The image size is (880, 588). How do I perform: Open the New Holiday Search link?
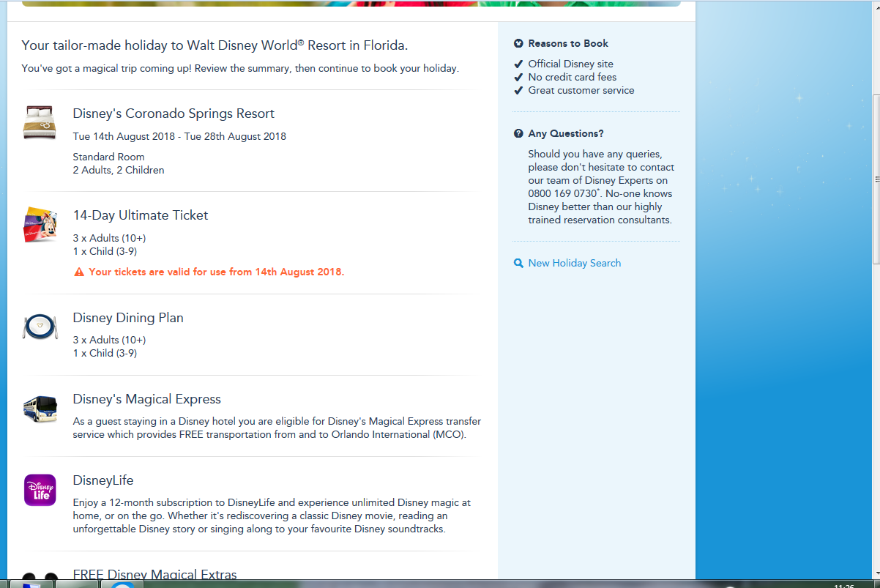point(574,263)
